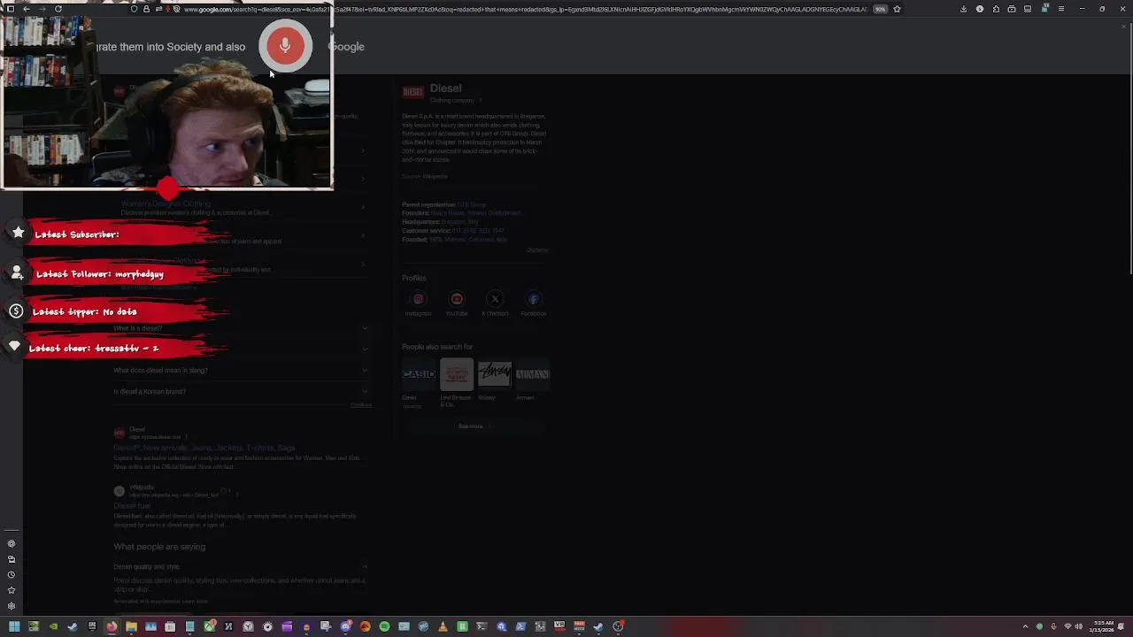The height and width of the screenshot is (637, 1133).
Task: Open the extensions puzzle piece icon
Action: point(996,9)
